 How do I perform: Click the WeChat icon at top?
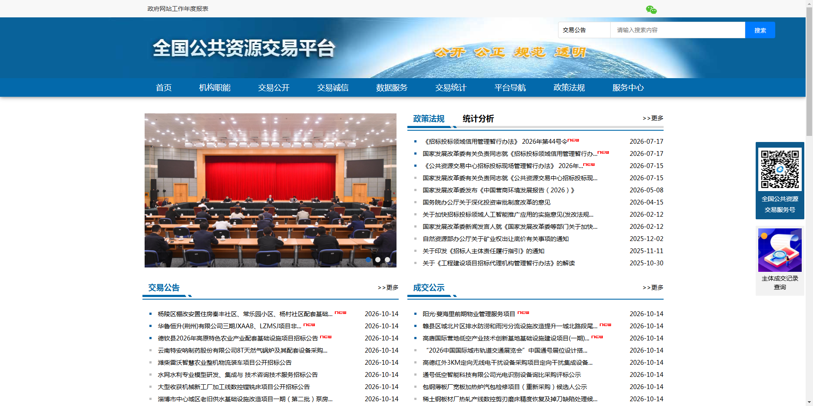tap(651, 10)
